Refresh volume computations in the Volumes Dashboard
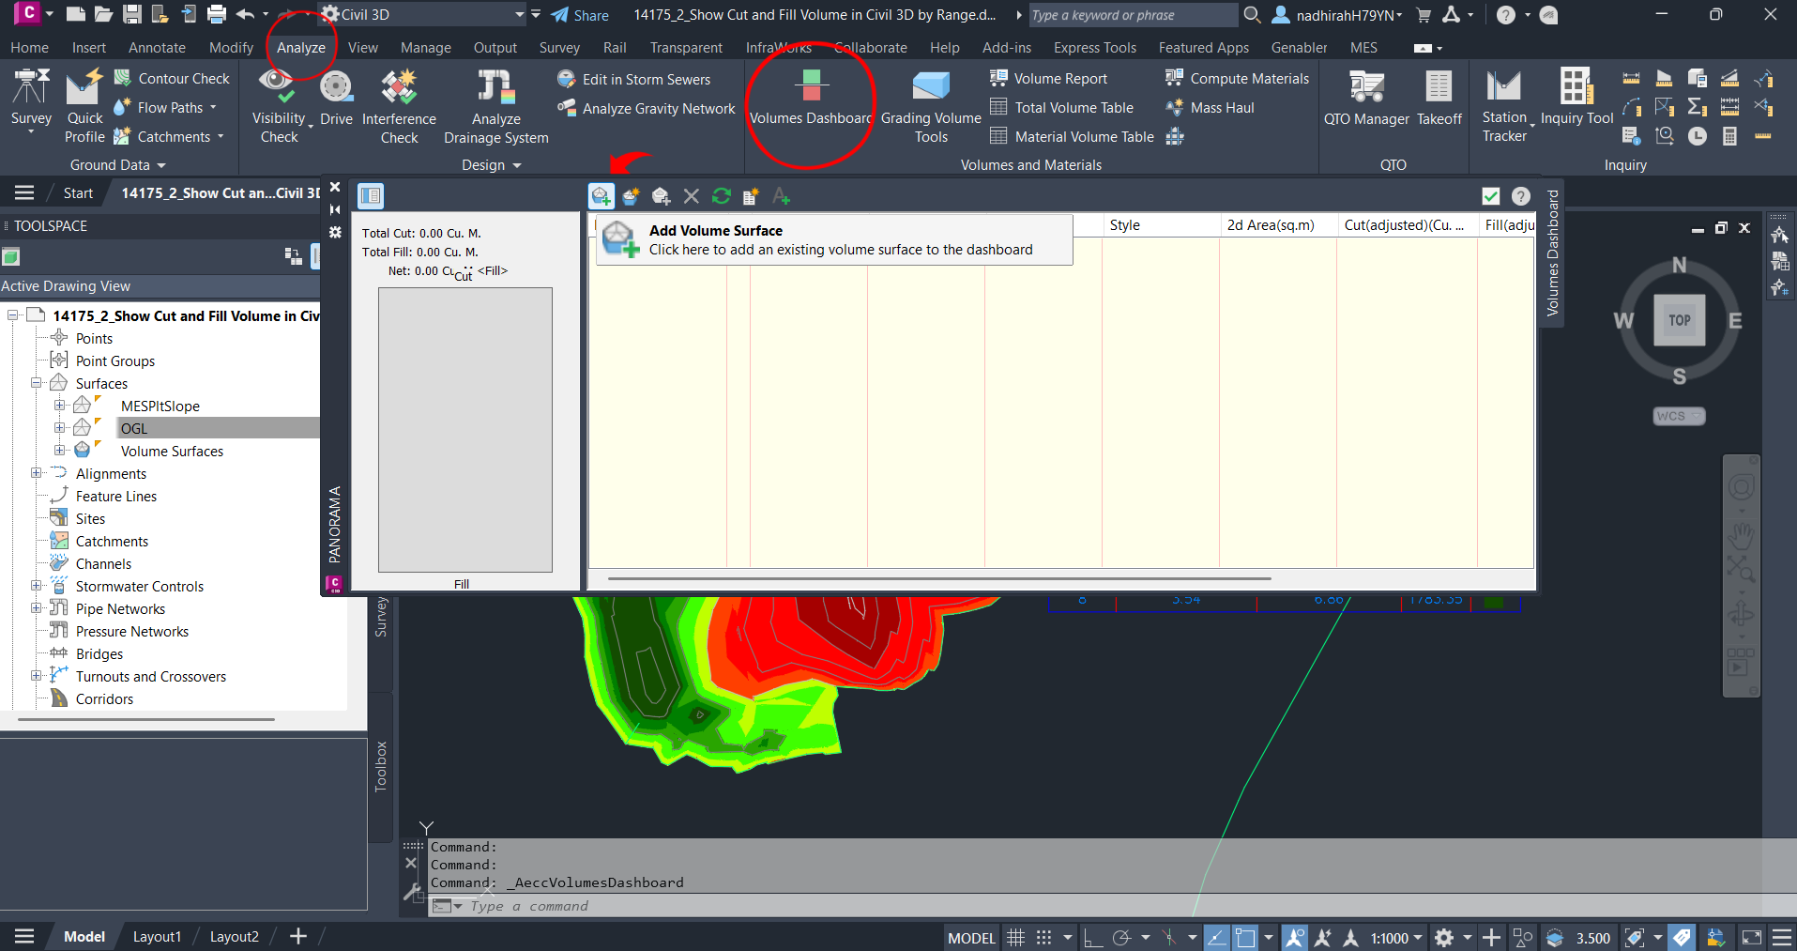This screenshot has height=951, width=1797. pos(722,195)
